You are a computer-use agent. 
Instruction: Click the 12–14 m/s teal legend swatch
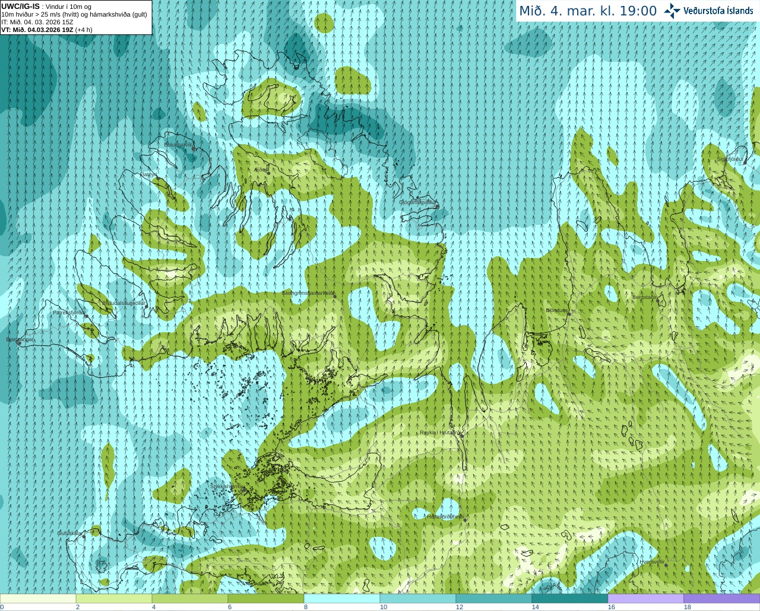pyautogui.click(x=494, y=599)
